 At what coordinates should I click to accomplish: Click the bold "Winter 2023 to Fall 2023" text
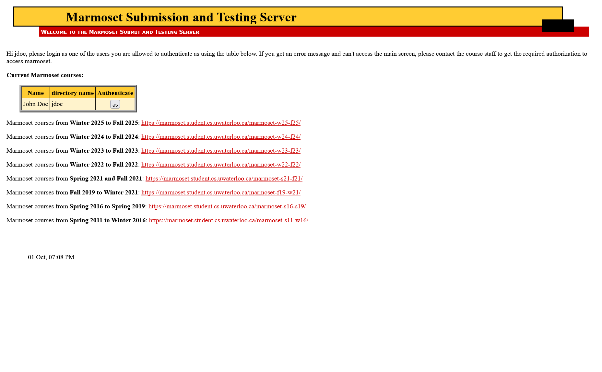[x=104, y=151]
